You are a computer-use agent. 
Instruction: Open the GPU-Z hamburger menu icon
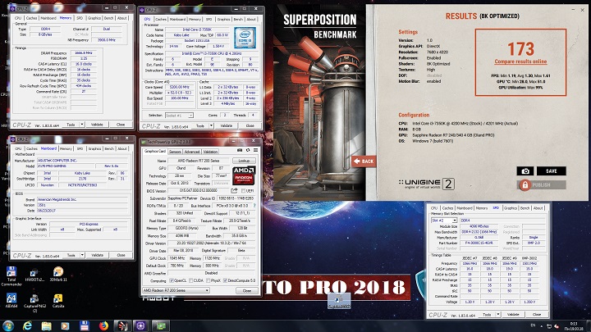point(255,150)
